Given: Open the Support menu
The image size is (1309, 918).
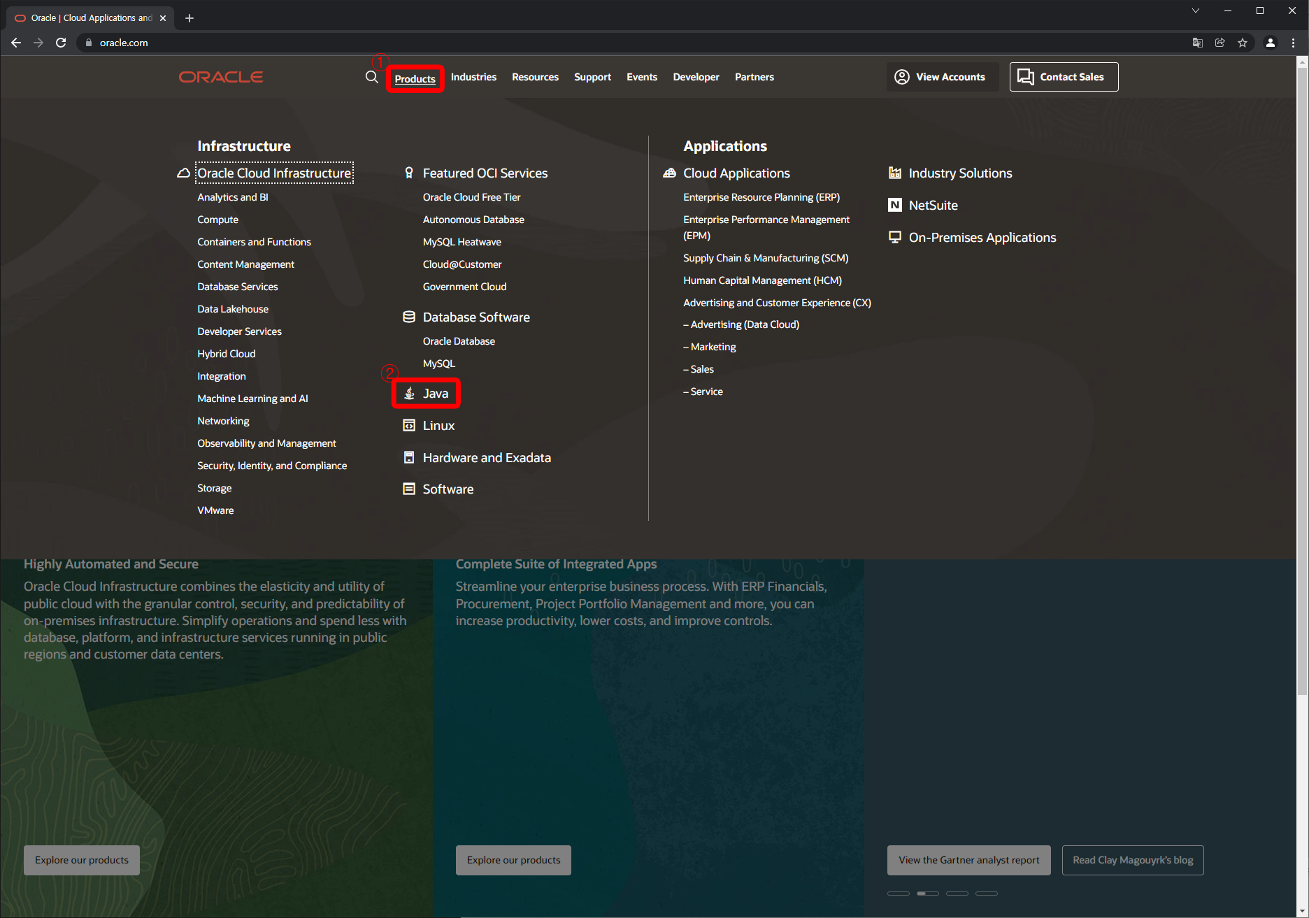Looking at the screenshot, I should 592,77.
